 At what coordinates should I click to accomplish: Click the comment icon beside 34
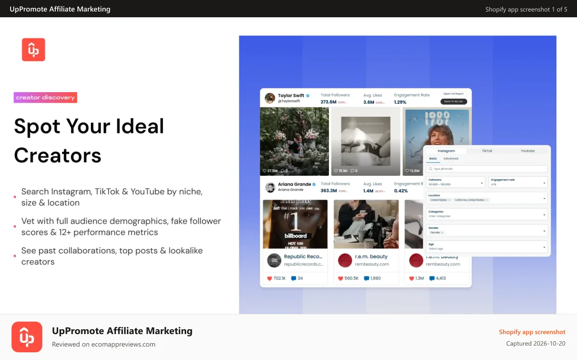coord(294,278)
